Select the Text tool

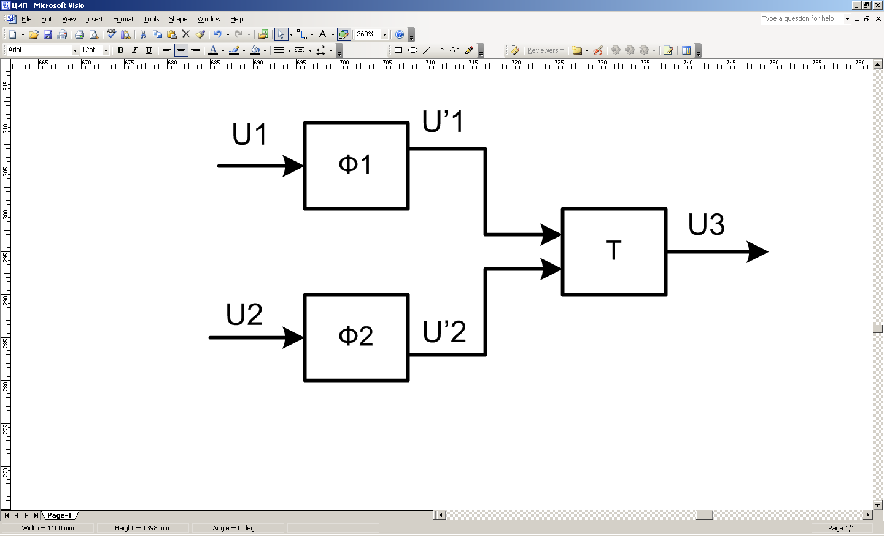[x=322, y=34]
